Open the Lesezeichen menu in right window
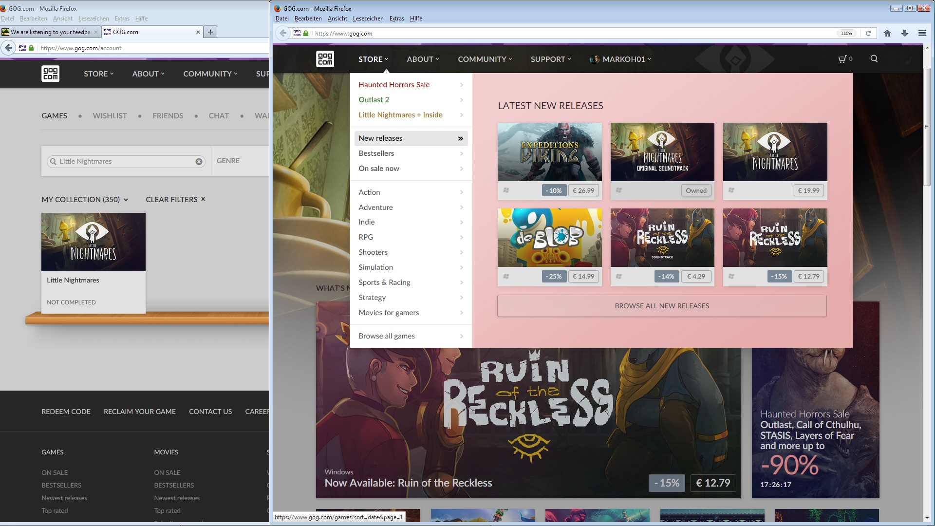 coord(368,19)
